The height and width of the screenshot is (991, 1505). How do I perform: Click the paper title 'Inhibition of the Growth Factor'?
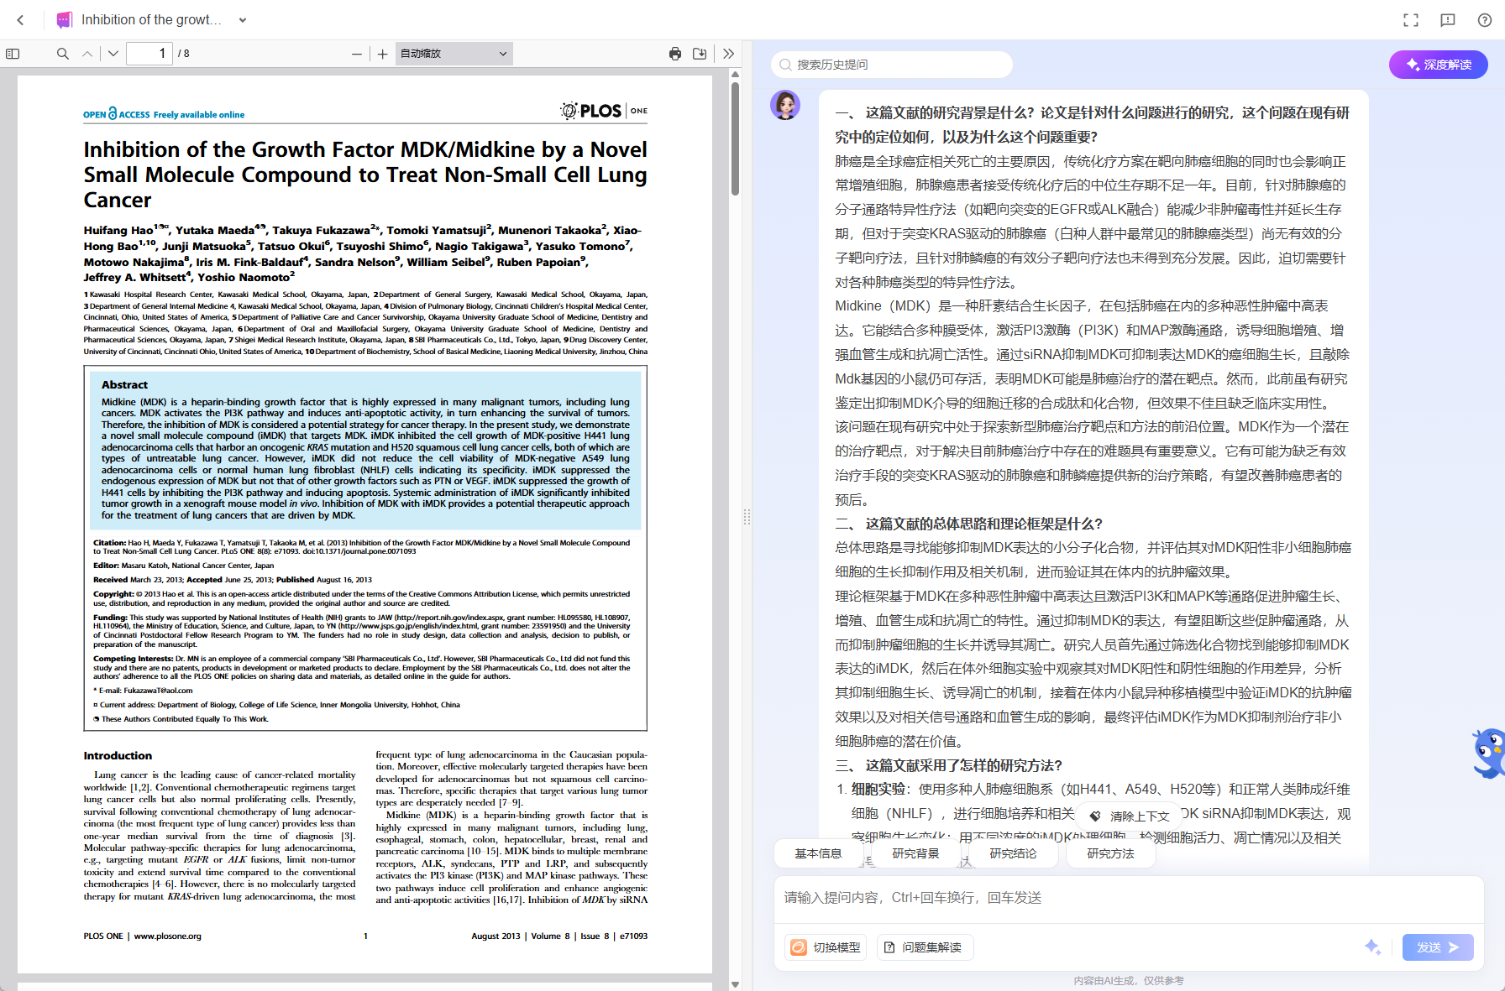365,175
